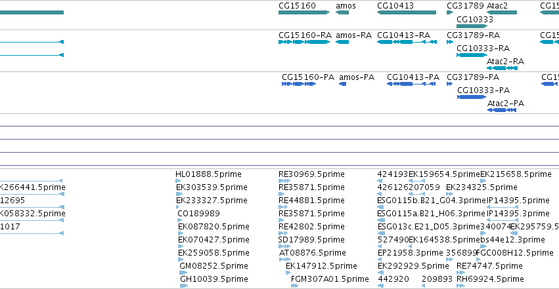Select the Atac2 gene arrow
559x289 pixels.
[x=502, y=12]
